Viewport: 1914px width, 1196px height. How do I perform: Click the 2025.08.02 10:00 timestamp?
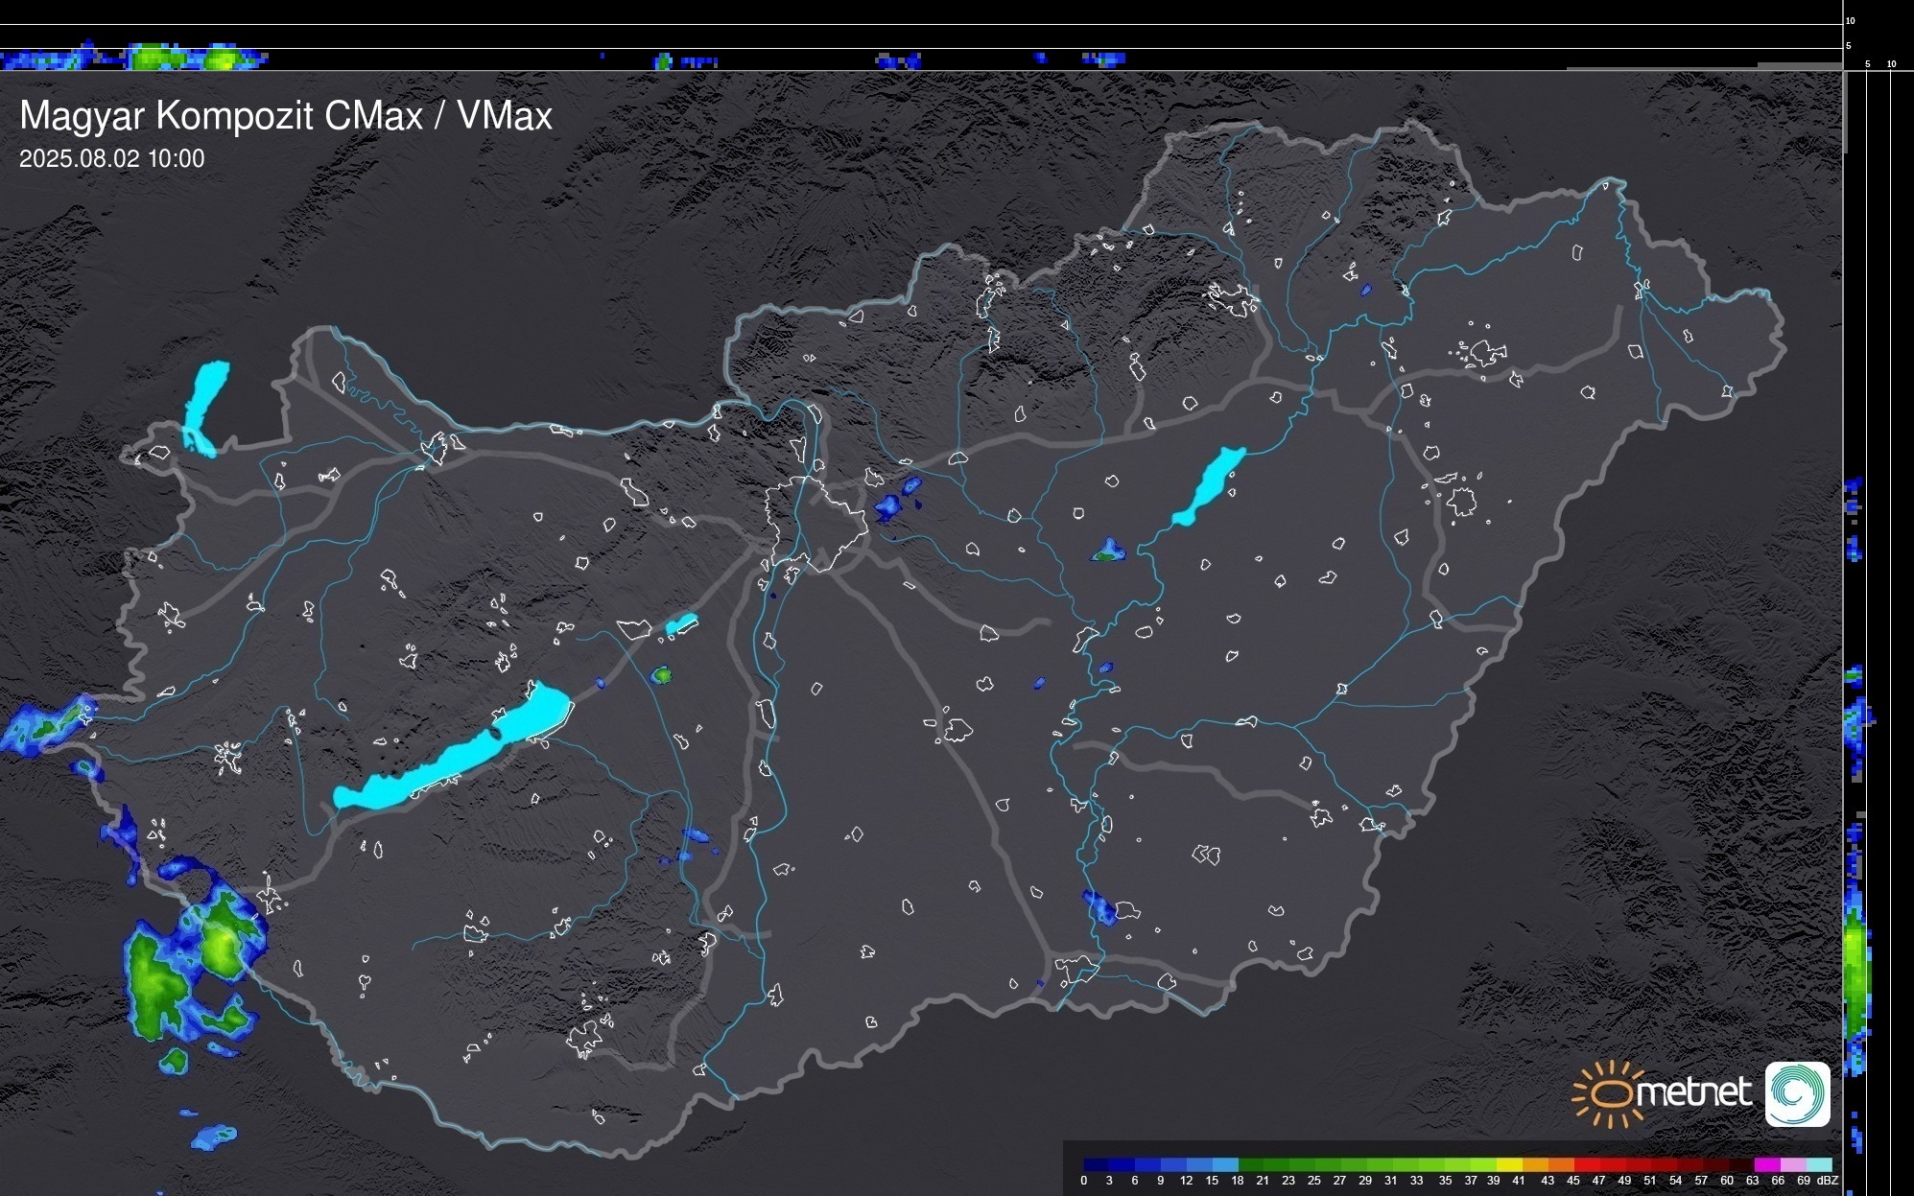[x=111, y=159]
